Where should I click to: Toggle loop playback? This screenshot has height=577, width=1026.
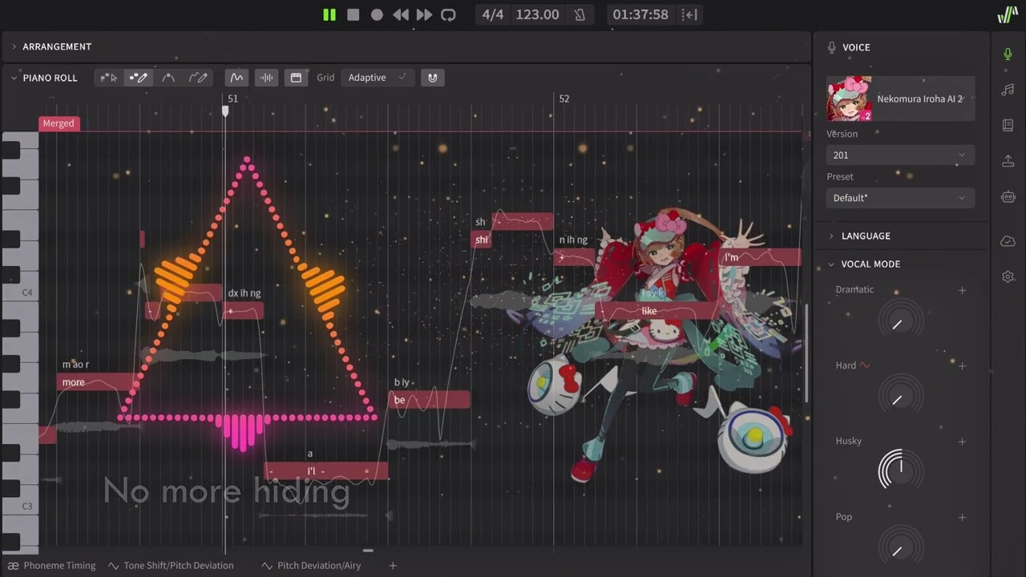449,14
